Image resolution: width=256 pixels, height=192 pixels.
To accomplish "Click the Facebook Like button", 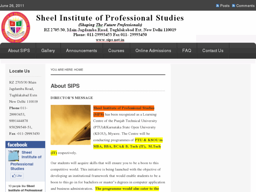I will click(x=17, y=176).
